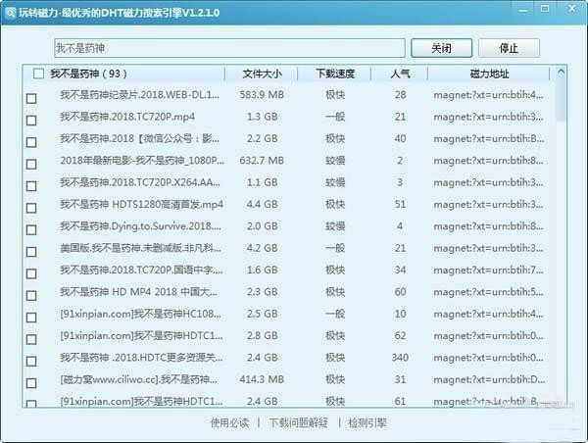Screen dimensions: 588x443
Task: Click the popularity value 62
Action: (x=400, y=335)
